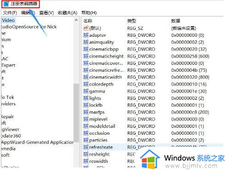Open the 收藏夹(A) menu
Viewport: 227px width, 172px height.
click(67, 13)
